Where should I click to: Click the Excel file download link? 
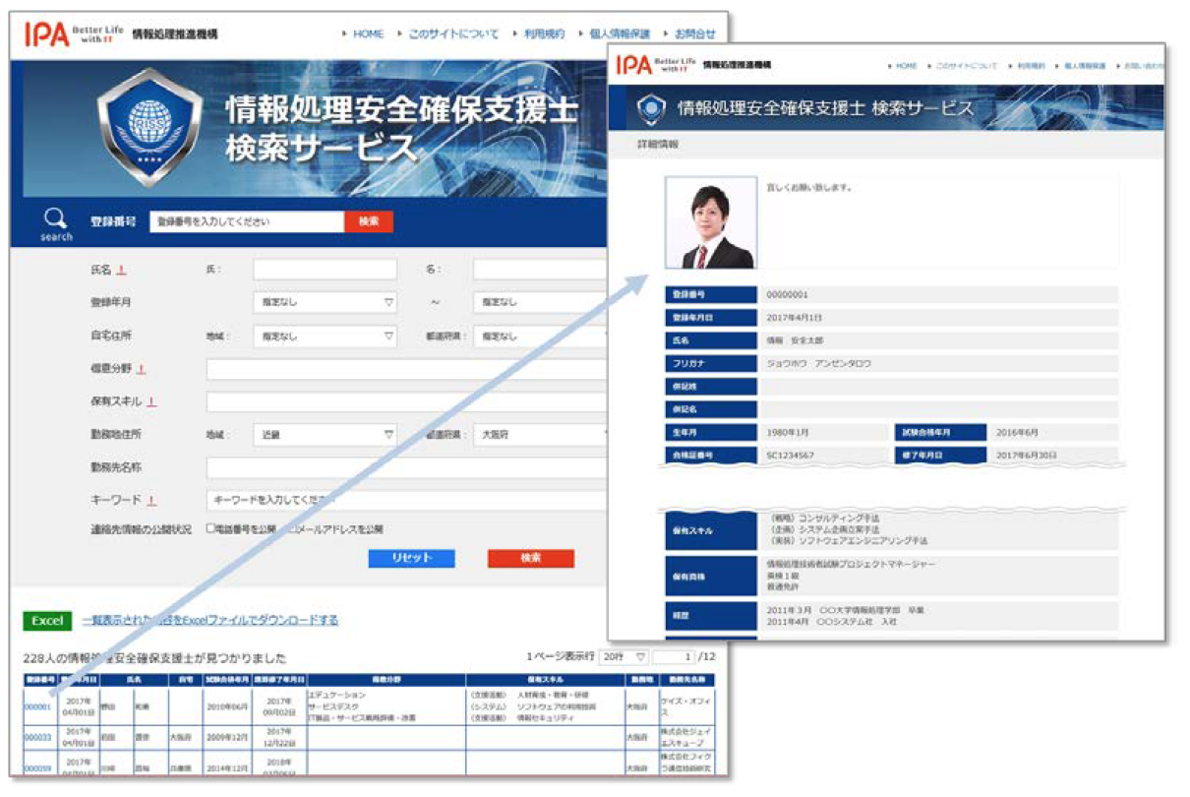click(210, 621)
